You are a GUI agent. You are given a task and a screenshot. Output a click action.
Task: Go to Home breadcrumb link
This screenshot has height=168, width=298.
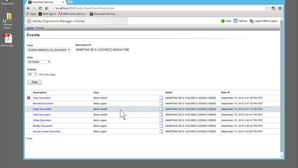(x=30, y=28)
